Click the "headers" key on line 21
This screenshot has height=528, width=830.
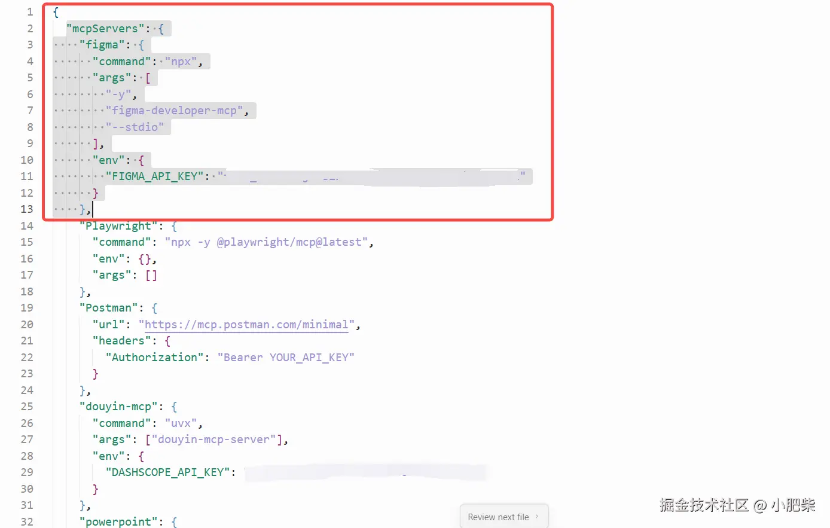coord(121,341)
